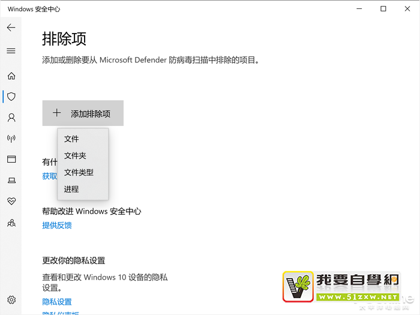Choose 文件类型 from exclusion menu
This screenshot has height=315, width=420.
coord(79,173)
